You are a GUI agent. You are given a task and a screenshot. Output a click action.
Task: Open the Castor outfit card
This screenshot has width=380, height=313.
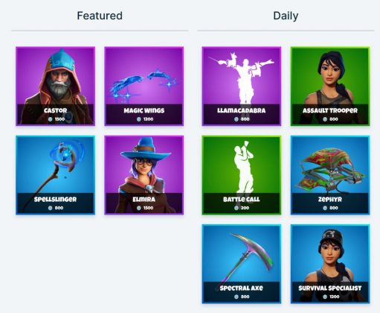[55, 86]
